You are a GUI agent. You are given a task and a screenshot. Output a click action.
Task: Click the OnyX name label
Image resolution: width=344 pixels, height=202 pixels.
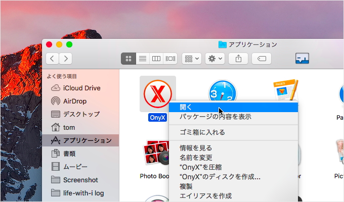tap(157, 118)
